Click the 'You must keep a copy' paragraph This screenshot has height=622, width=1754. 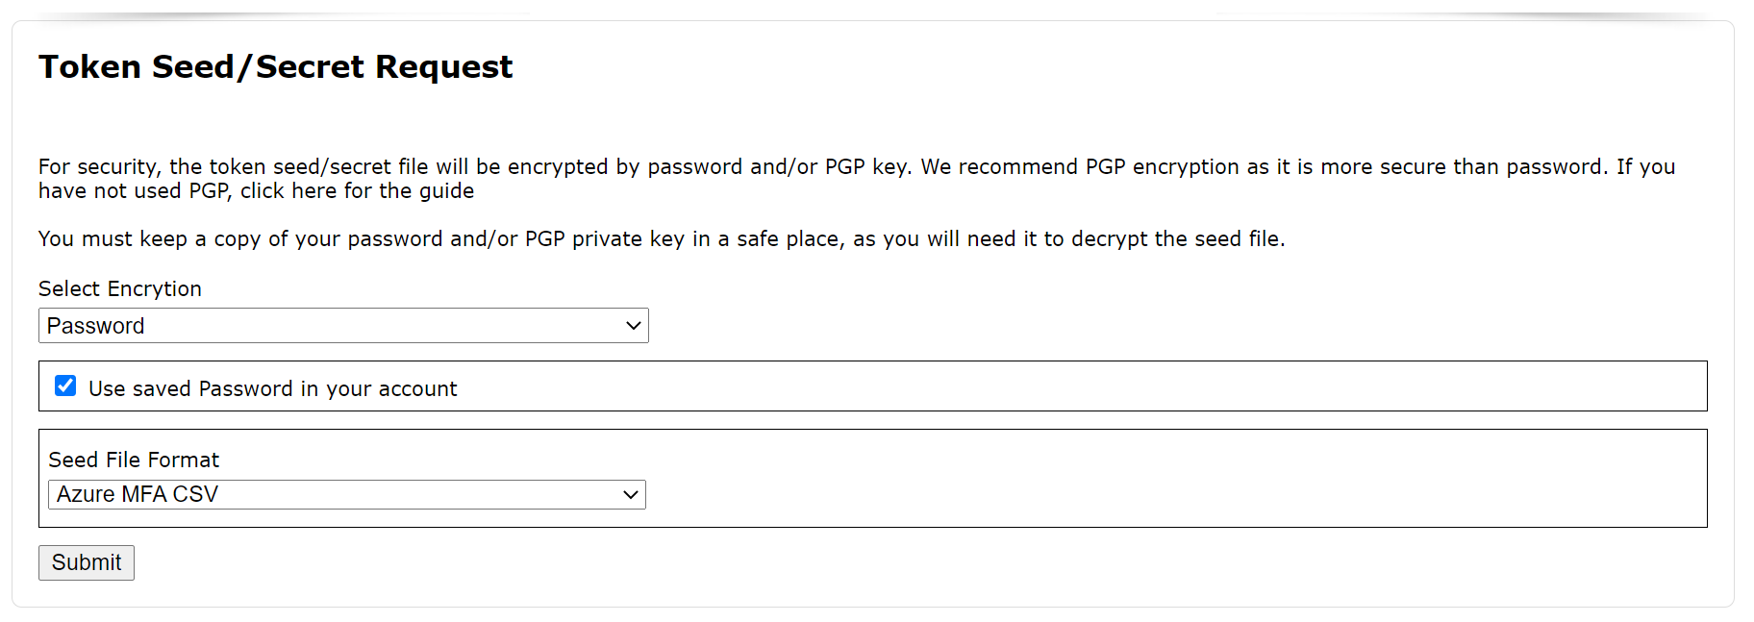coord(661,239)
